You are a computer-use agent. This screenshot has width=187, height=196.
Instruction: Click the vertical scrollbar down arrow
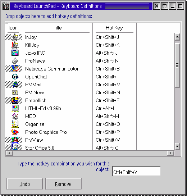click(x=177, y=146)
